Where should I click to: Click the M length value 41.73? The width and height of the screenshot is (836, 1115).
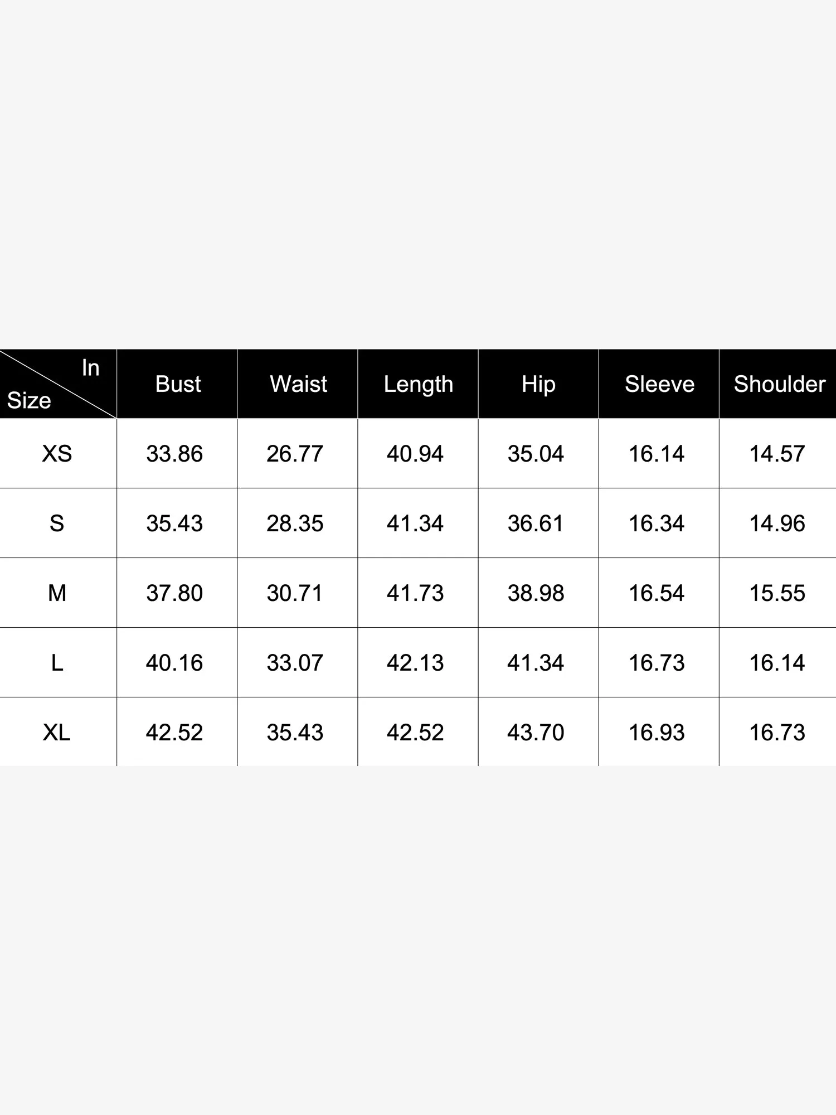tap(415, 593)
